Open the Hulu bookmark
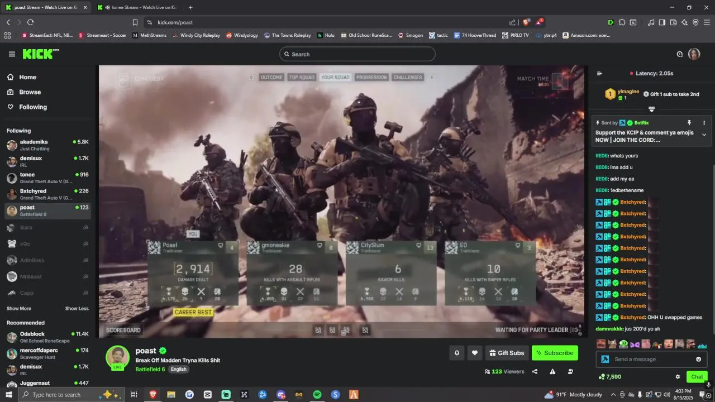This screenshot has width=715, height=402. (x=326, y=35)
